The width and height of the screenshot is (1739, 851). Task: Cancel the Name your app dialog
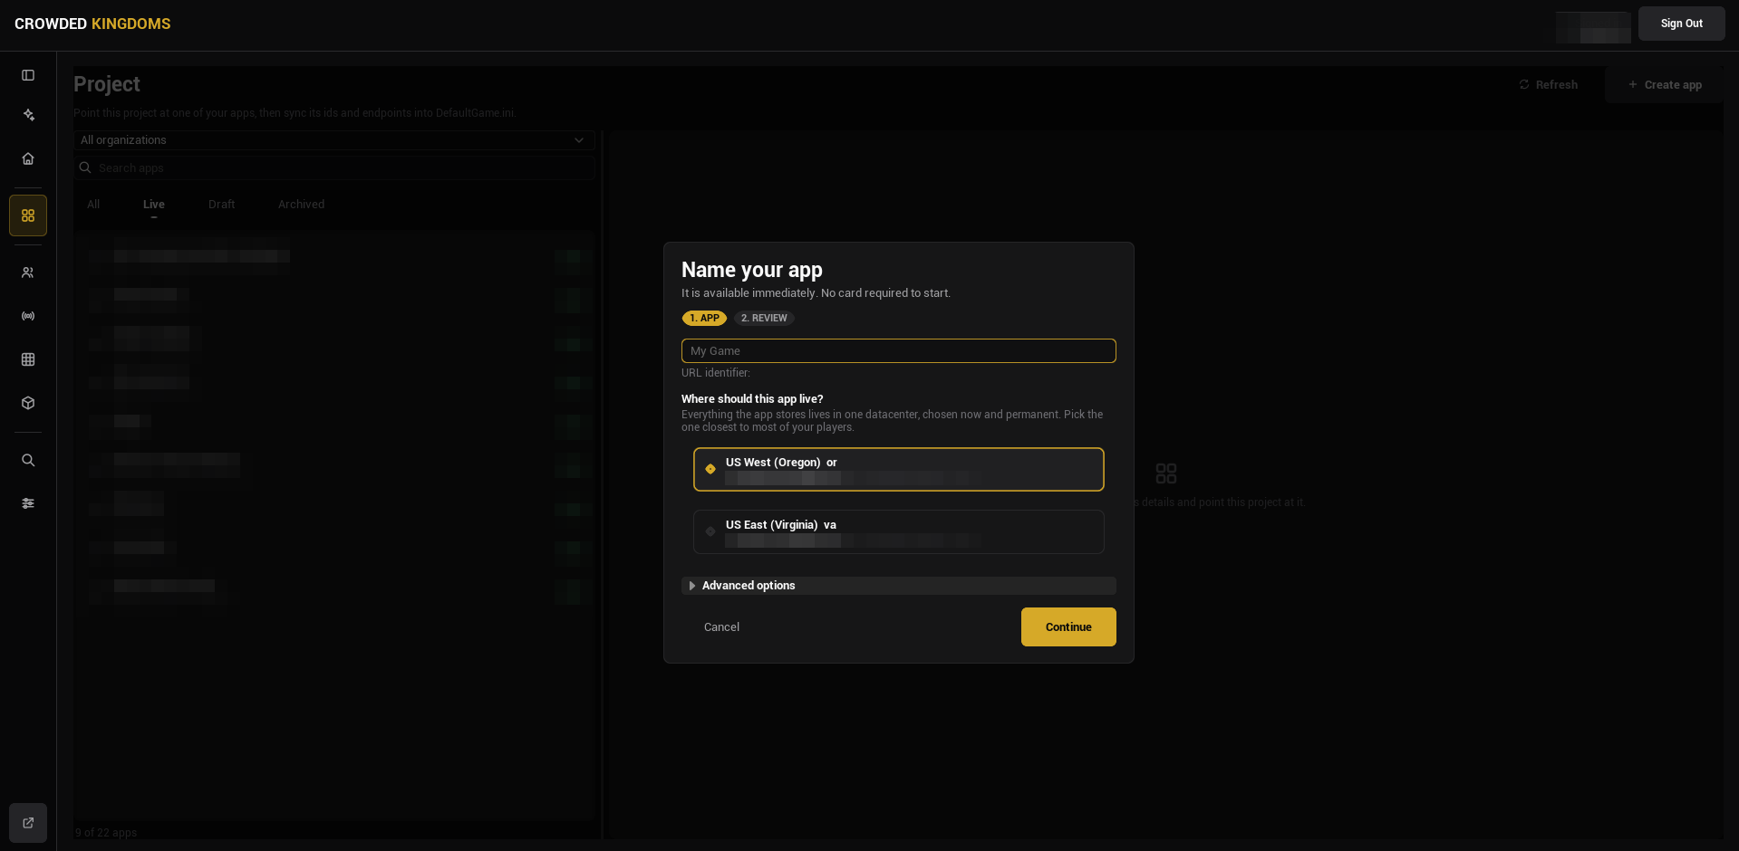[x=721, y=626]
